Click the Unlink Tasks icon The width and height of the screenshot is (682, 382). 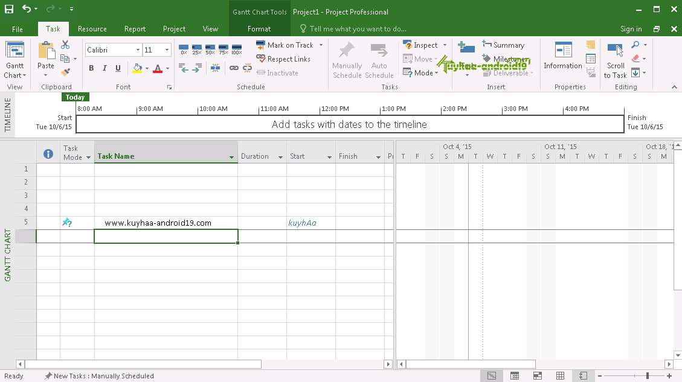click(248, 68)
